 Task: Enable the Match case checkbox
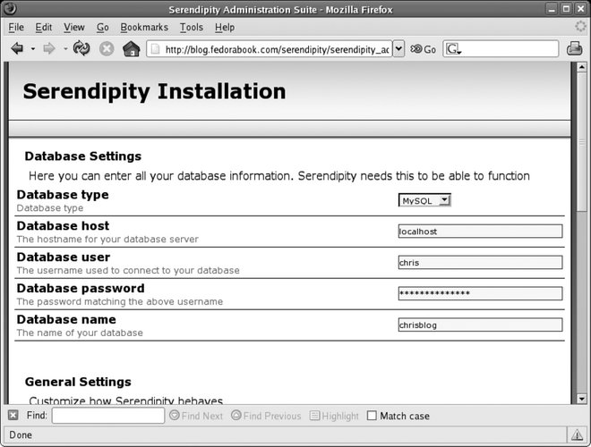[x=372, y=416]
